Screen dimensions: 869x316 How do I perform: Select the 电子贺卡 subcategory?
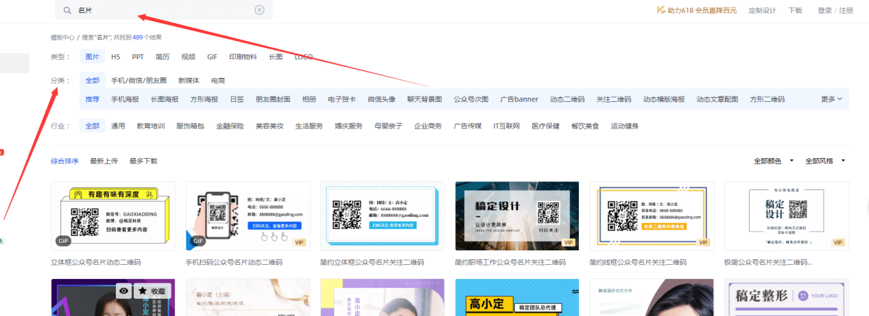342,99
